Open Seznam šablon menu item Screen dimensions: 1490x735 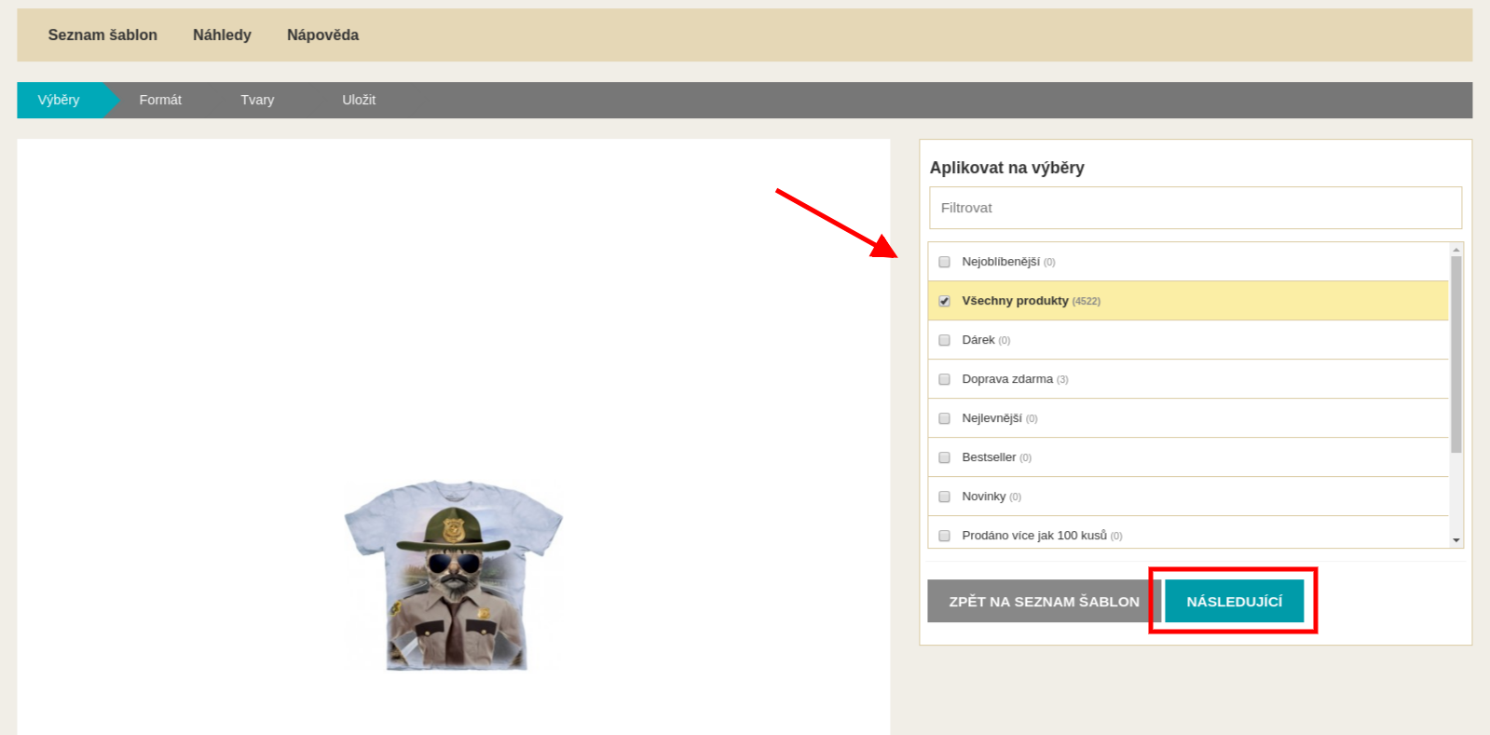coord(103,35)
